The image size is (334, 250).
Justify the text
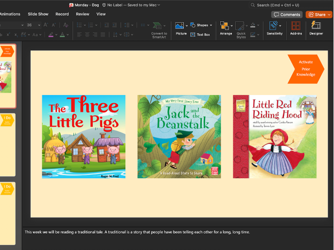tap(103, 34)
